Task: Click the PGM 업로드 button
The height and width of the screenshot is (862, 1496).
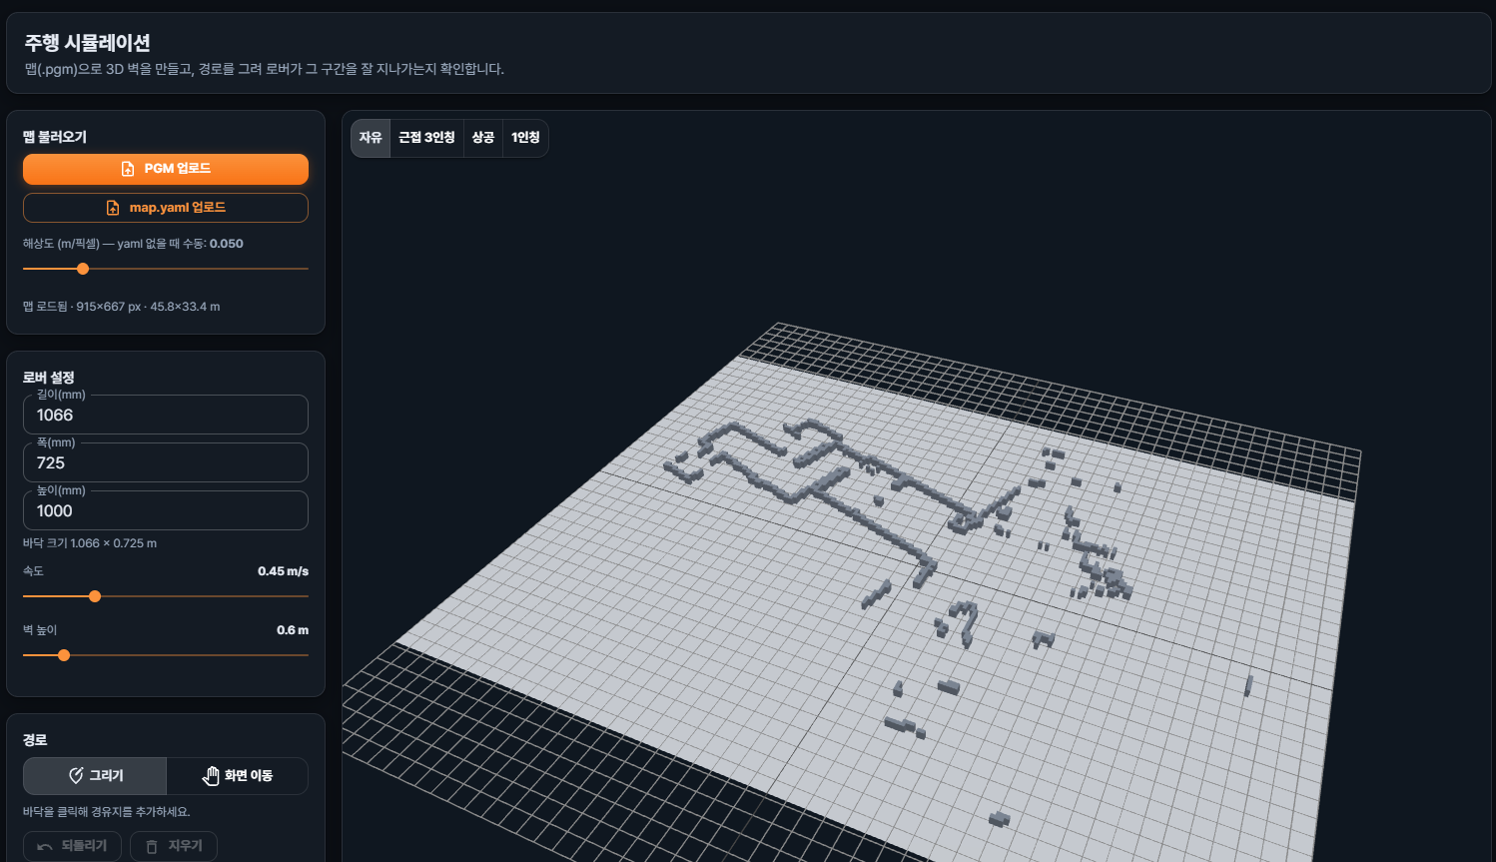Action: (x=166, y=169)
